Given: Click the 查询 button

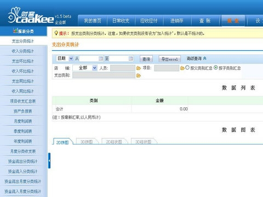Looking at the screenshot, I should click(146, 59).
